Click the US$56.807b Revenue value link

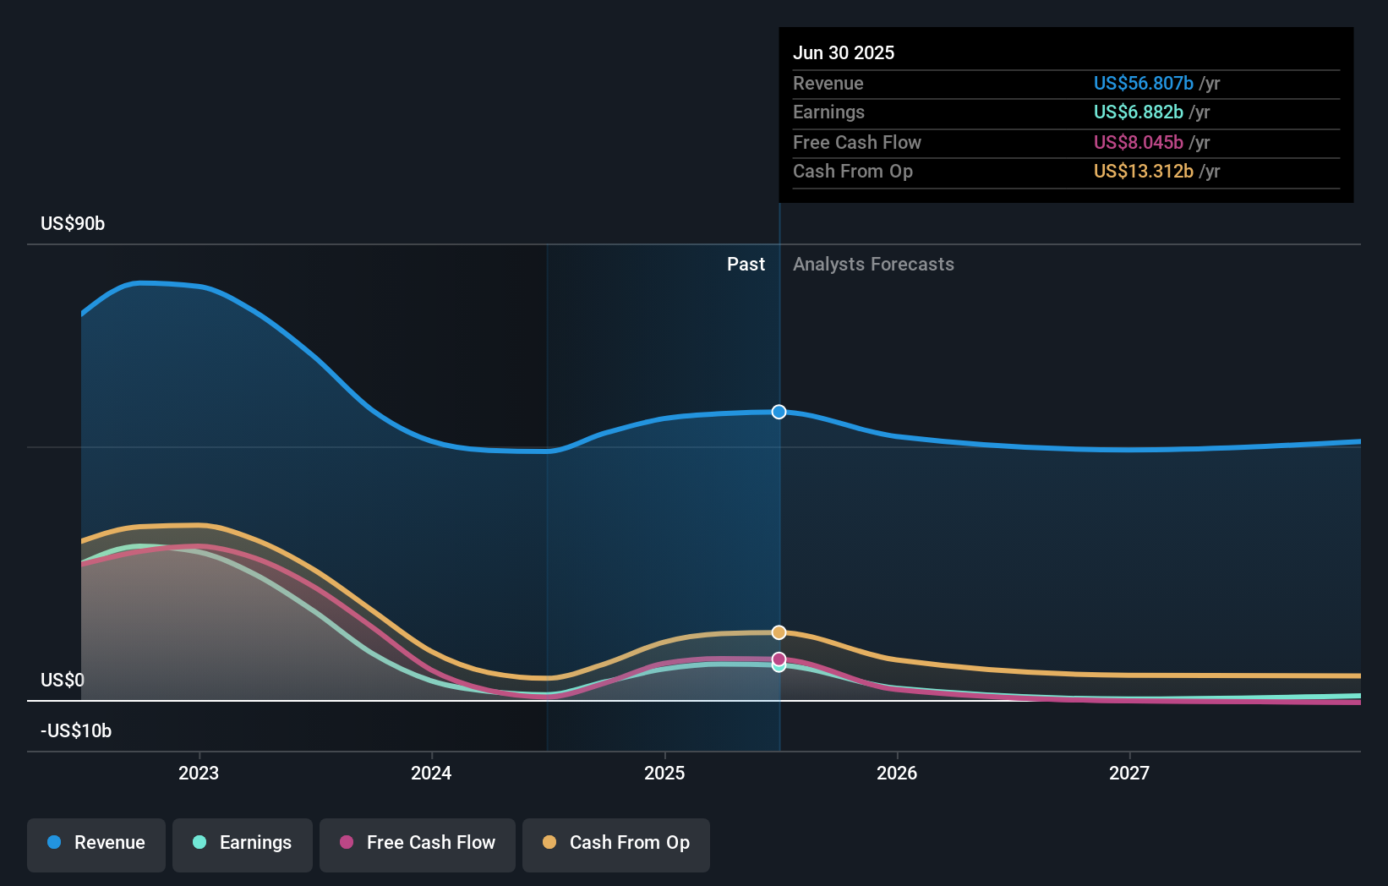pos(1144,84)
